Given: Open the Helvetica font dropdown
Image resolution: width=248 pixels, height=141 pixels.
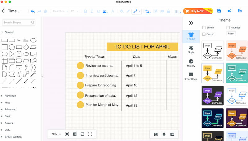Looking at the screenshot, I should pyautogui.click(x=60, y=11).
